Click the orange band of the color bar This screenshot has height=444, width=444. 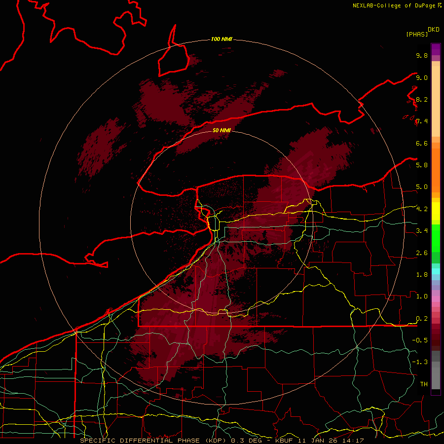(436, 171)
